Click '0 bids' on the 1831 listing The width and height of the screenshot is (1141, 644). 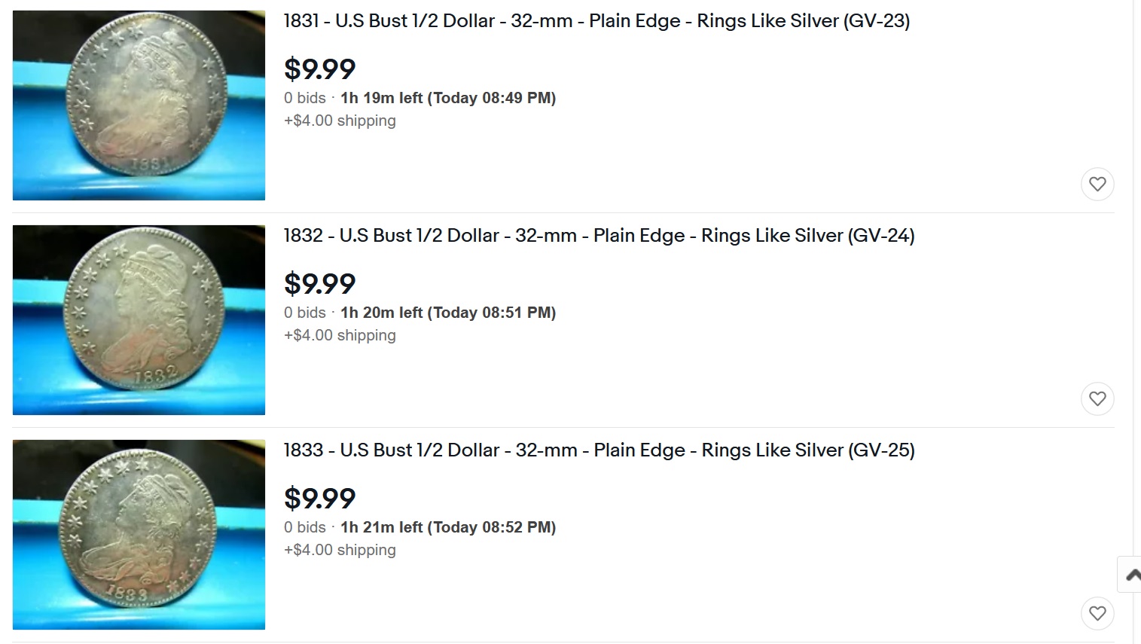tap(305, 98)
